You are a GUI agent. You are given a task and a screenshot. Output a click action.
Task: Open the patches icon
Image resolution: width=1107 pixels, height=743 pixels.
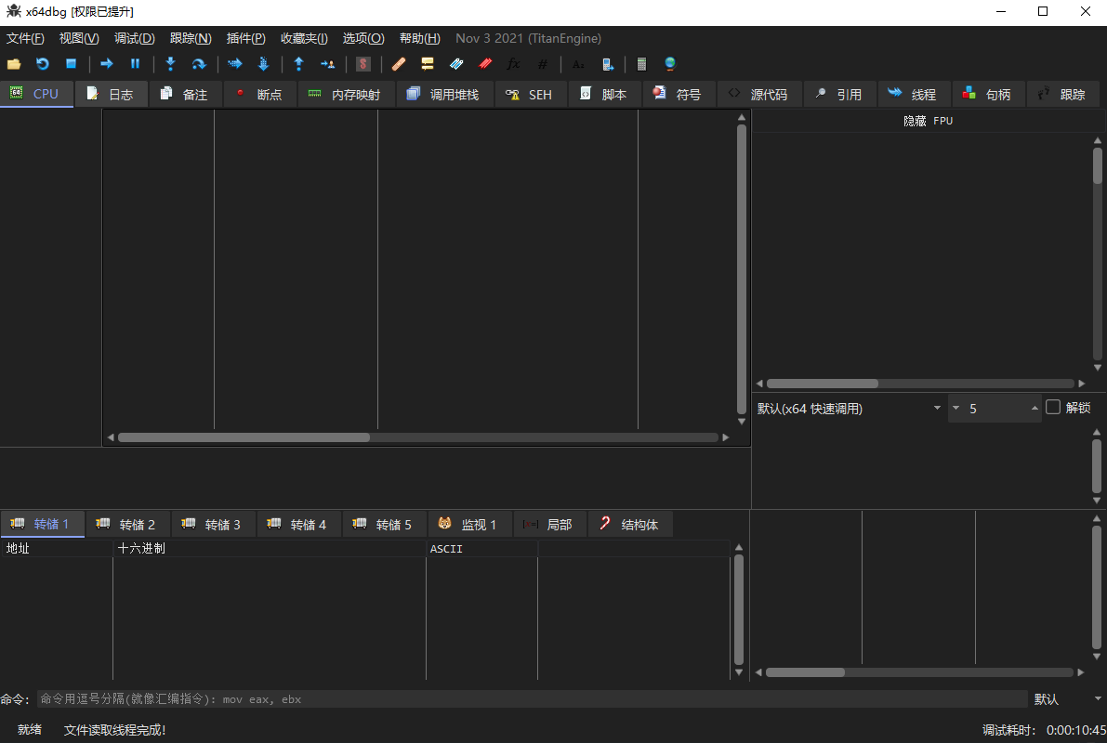click(398, 64)
